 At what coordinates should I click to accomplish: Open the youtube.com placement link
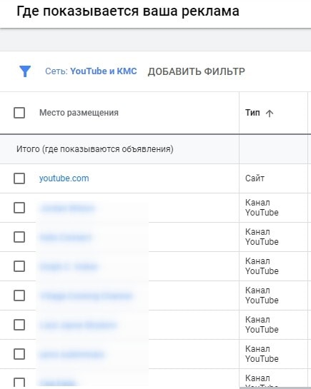click(x=64, y=178)
